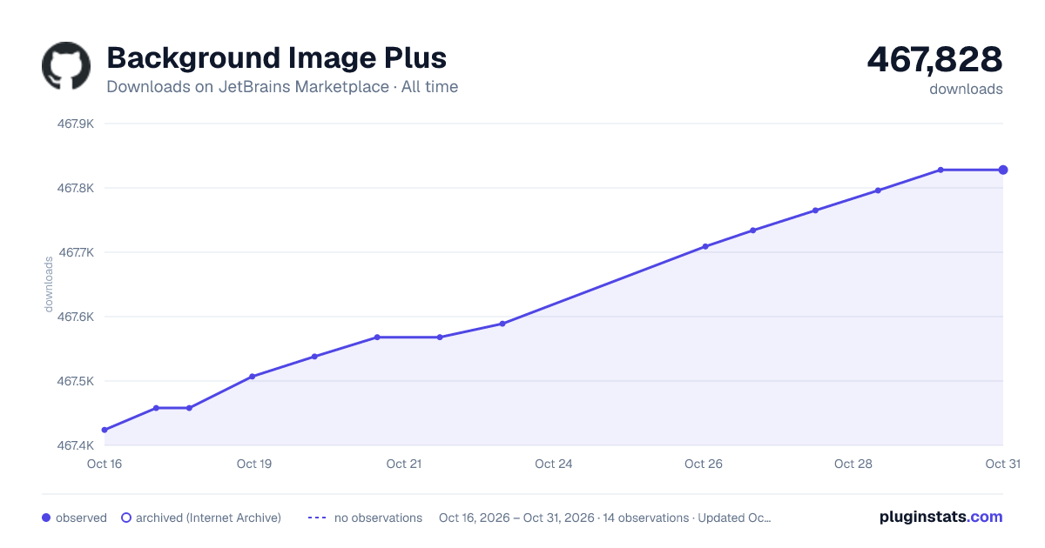Click the observed legend label
Viewport: 1045px width, 548px height.
(81, 518)
